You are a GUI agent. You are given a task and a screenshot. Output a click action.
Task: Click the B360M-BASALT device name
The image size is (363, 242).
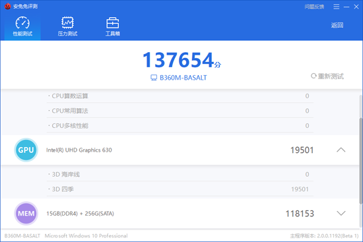pyautogui.click(x=183, y=78)
